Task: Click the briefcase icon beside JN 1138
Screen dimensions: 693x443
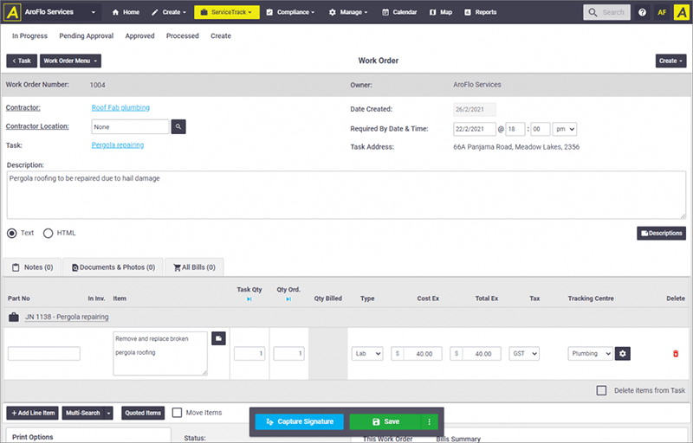Action: (14, 317)
